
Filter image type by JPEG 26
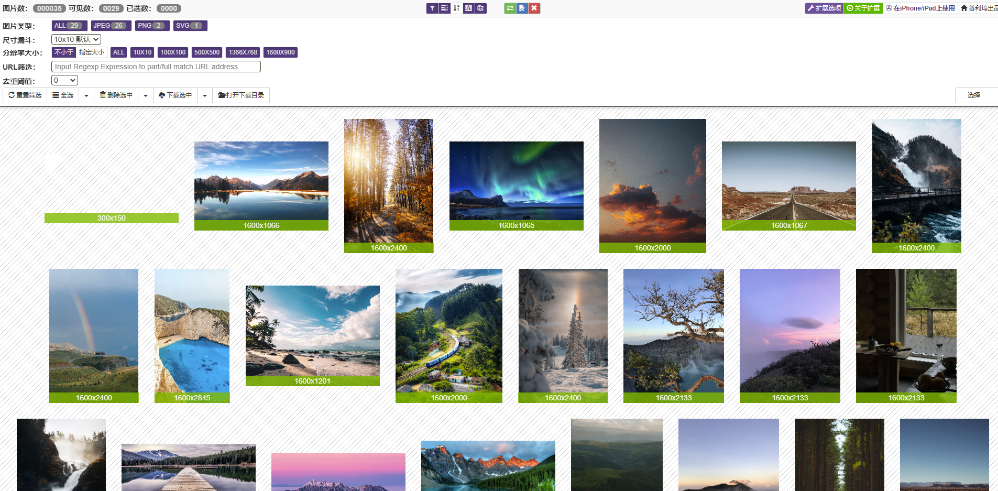111,26
